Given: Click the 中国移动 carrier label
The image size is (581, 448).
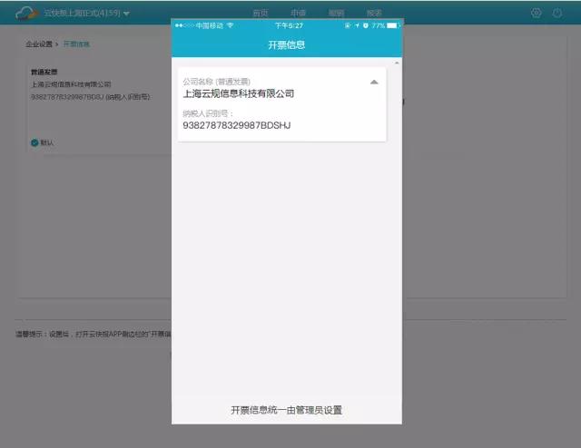Looking at the screenshot, I should [x=210, y=25].
